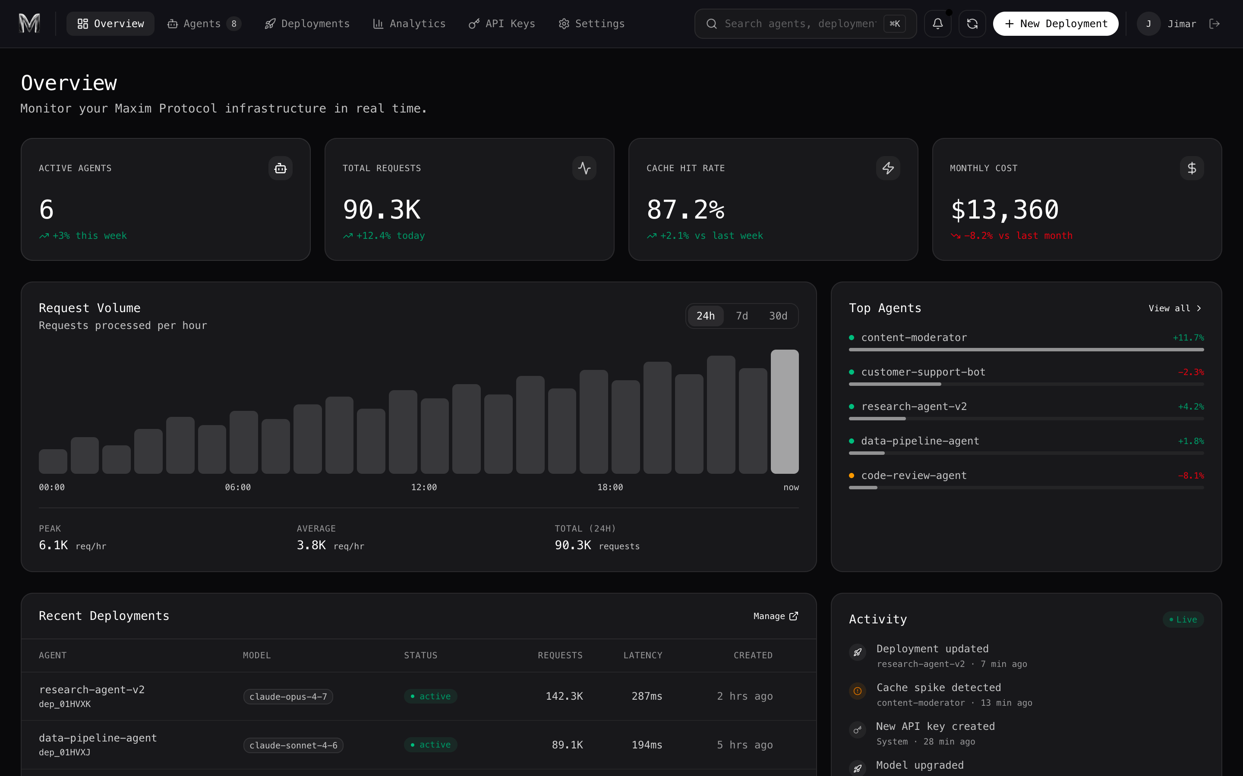Image resolution: width=1243 pixels, height=776 pixels.
Task: Click warning icon beside Cache spike detected
Action: point(857,691)
